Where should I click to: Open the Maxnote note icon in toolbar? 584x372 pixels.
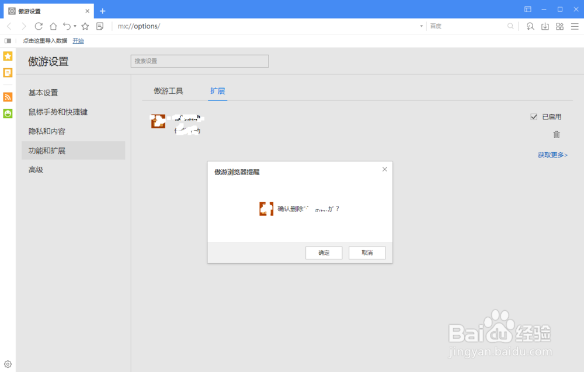pos(100,26)
